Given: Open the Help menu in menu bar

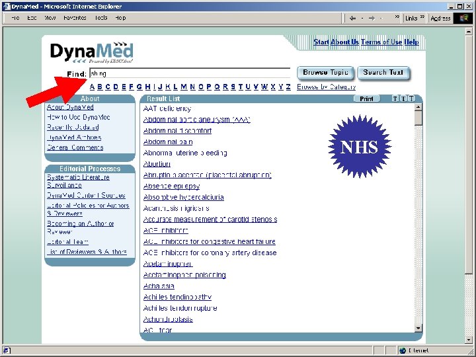Looking at the screenshot, I should coord(120,18).
